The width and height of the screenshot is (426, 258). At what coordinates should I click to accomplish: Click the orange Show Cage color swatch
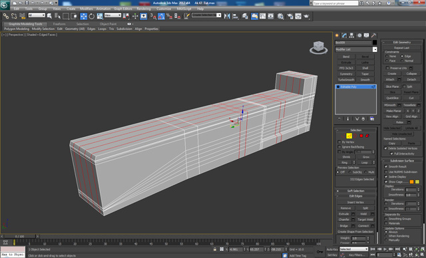point(411,182)
